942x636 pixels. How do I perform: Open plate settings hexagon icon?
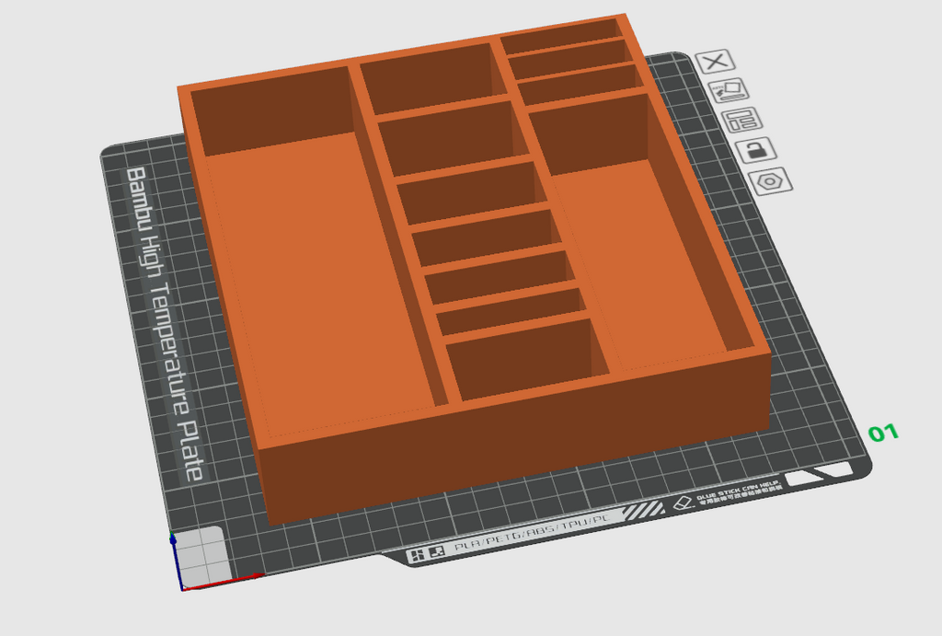pyautogui.click(x=771, y=181)
